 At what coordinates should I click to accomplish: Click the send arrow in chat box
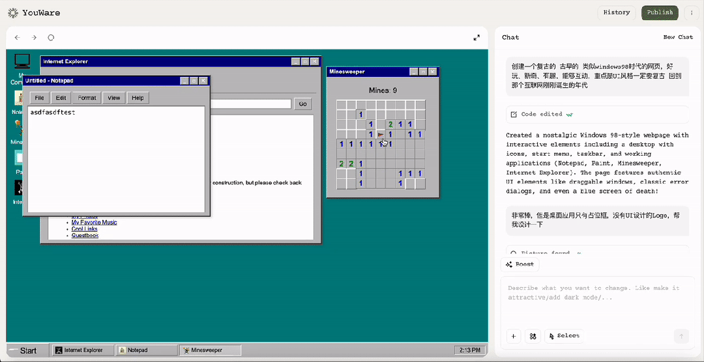pyautogui.click(x=681, y=336)
